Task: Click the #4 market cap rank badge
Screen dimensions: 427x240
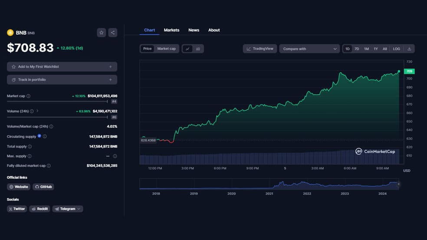Action: click(x=114, y=102)
